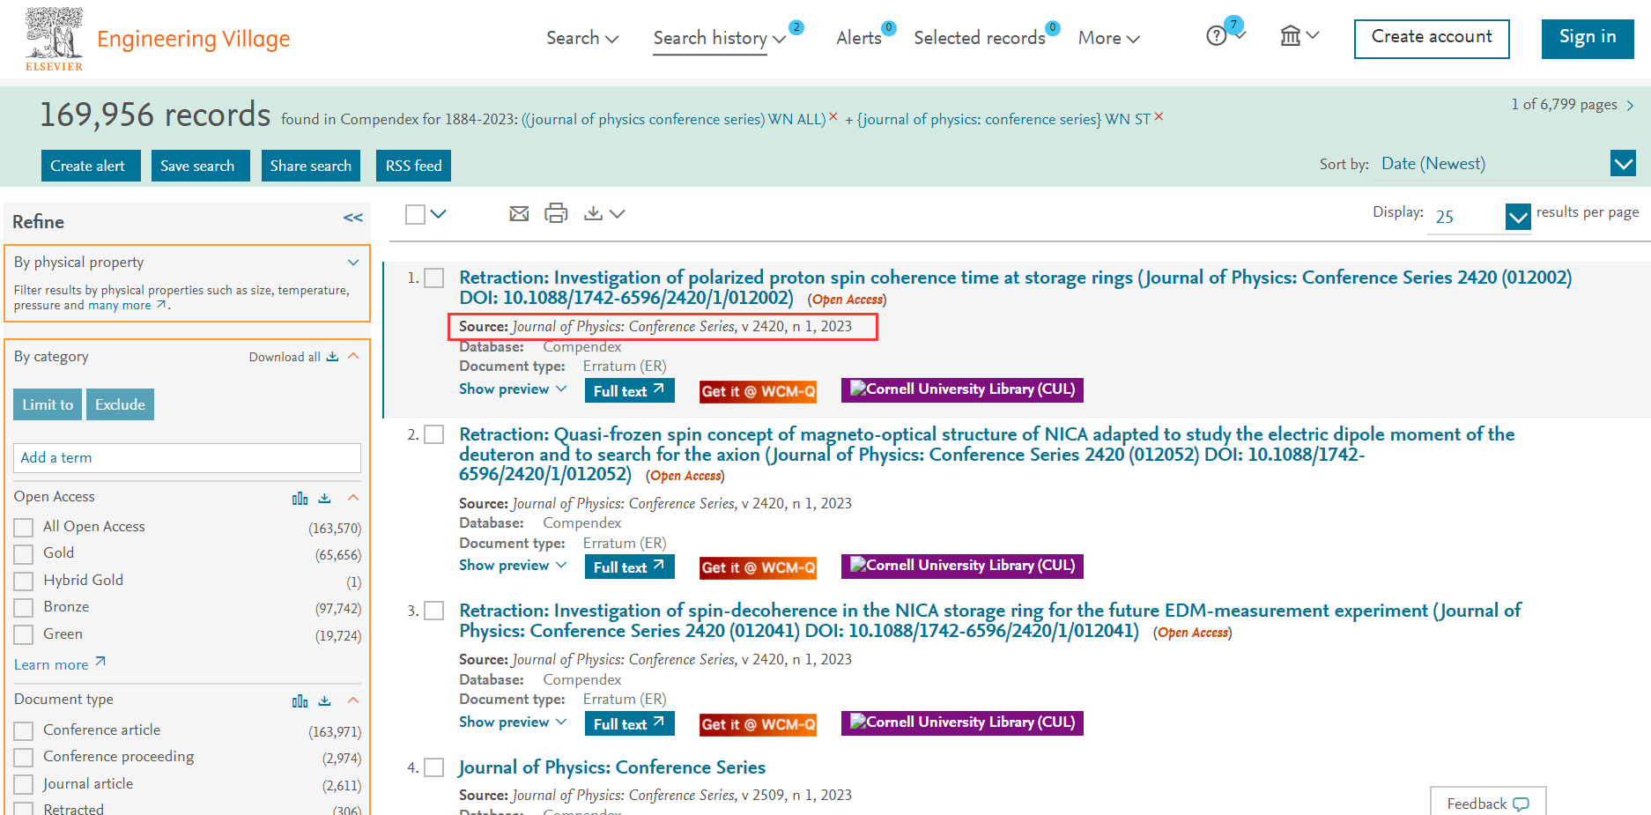Check the All Open Access filter
The width and height of the screenshot is (1651, 815).
coord(24,528)
